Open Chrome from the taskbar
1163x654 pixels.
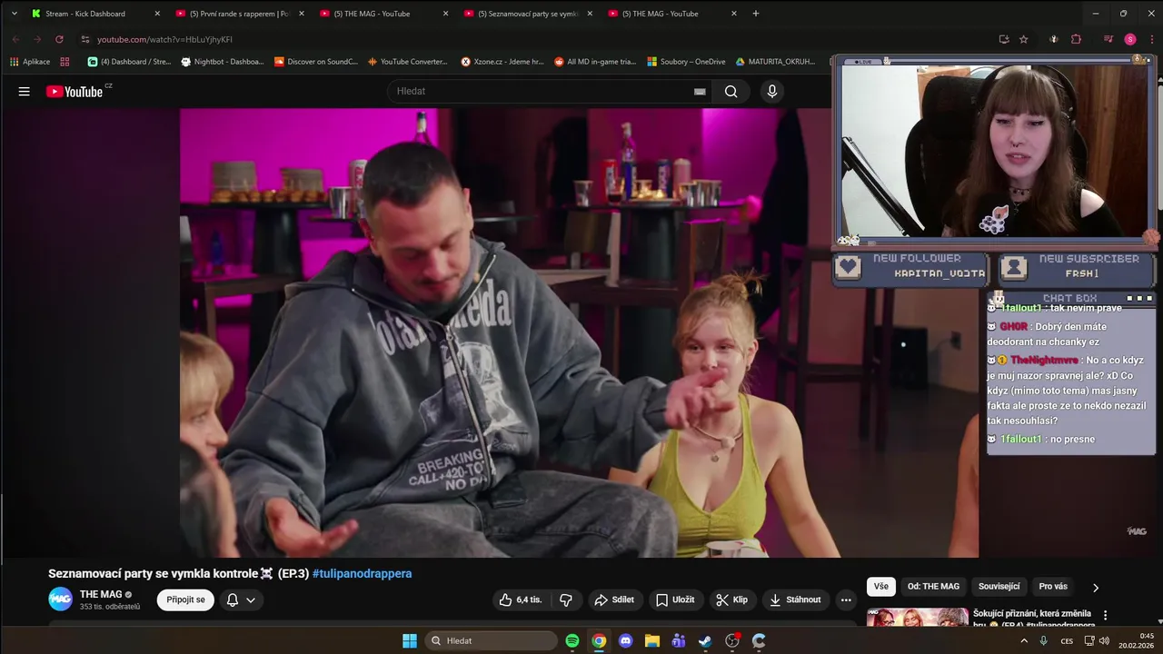(599, 640)
